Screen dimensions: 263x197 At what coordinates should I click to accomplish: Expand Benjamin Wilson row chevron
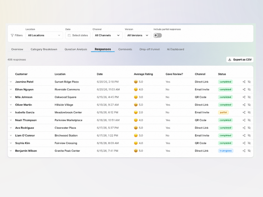[x=11, y=151]
